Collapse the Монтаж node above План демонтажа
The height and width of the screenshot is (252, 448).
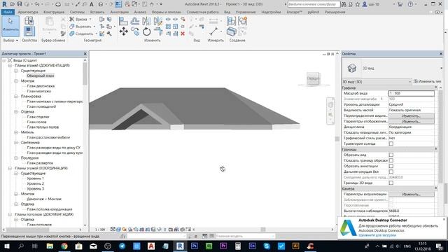click(x=16, y=81)
